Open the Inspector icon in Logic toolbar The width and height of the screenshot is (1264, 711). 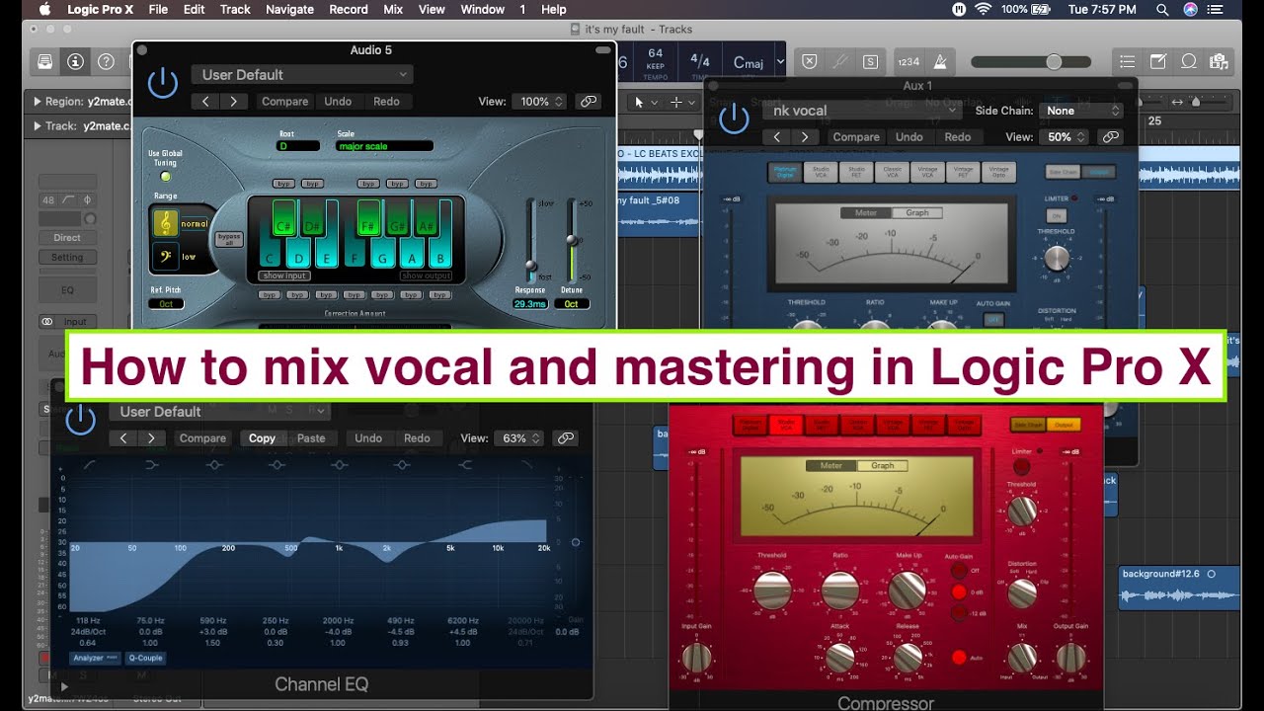[x=75, y=61]
